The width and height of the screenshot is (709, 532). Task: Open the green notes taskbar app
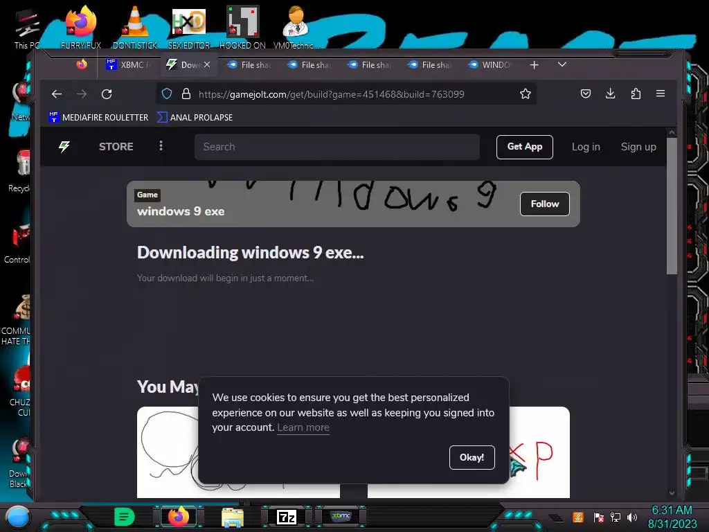[x=125, y=517]
